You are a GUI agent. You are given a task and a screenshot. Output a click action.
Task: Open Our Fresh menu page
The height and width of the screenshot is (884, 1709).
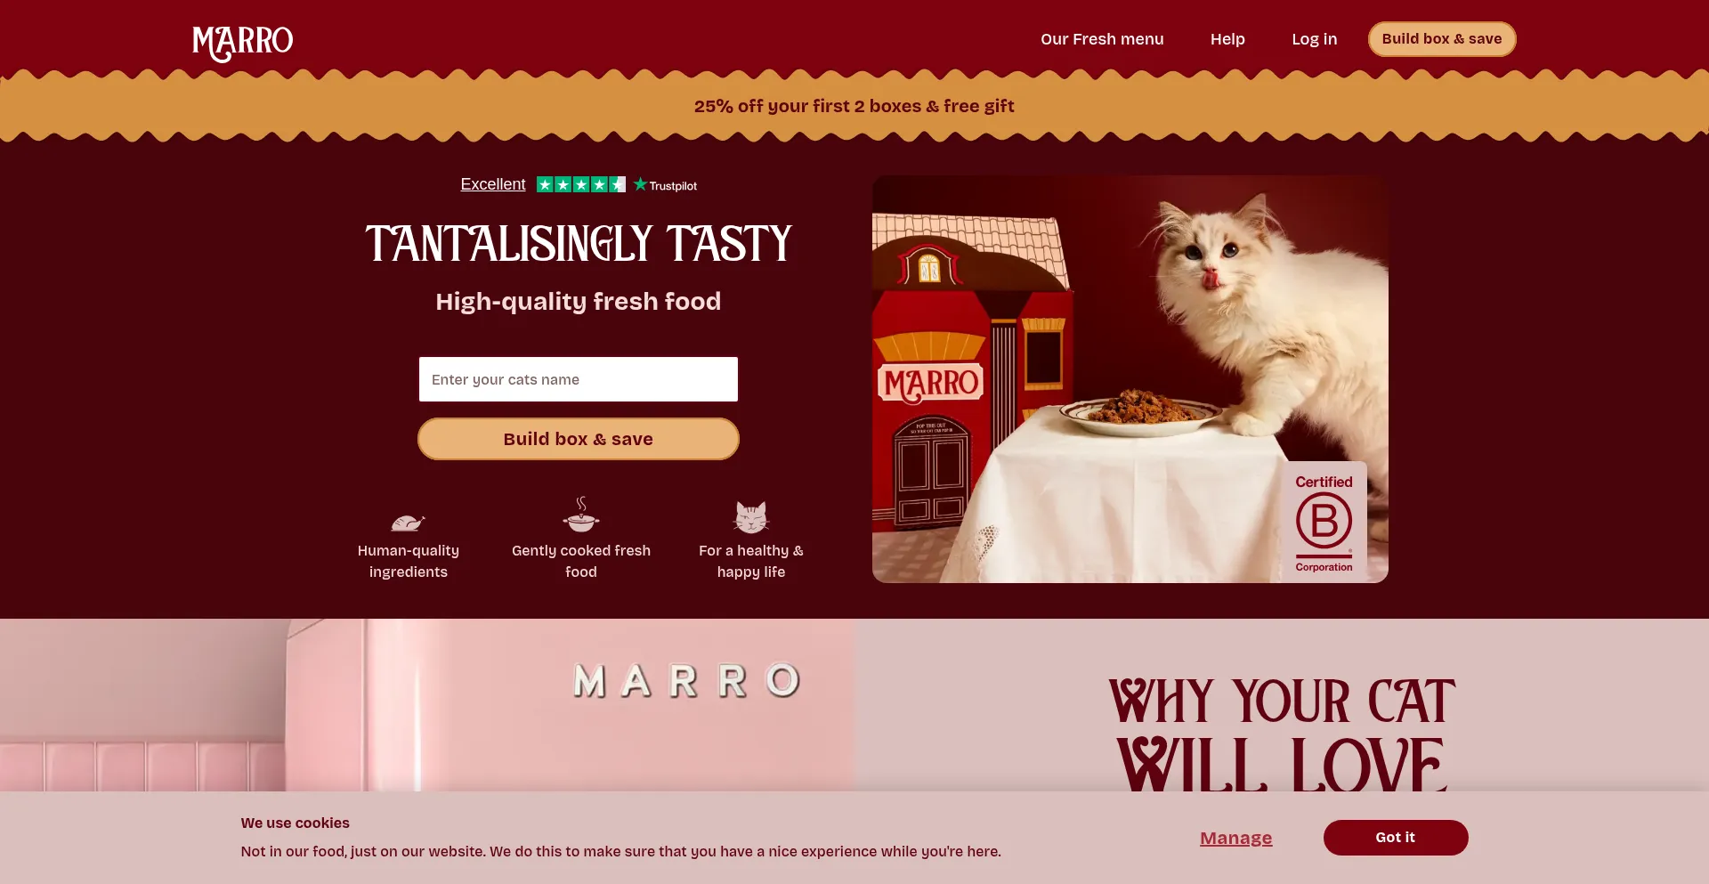point(1102,39)
